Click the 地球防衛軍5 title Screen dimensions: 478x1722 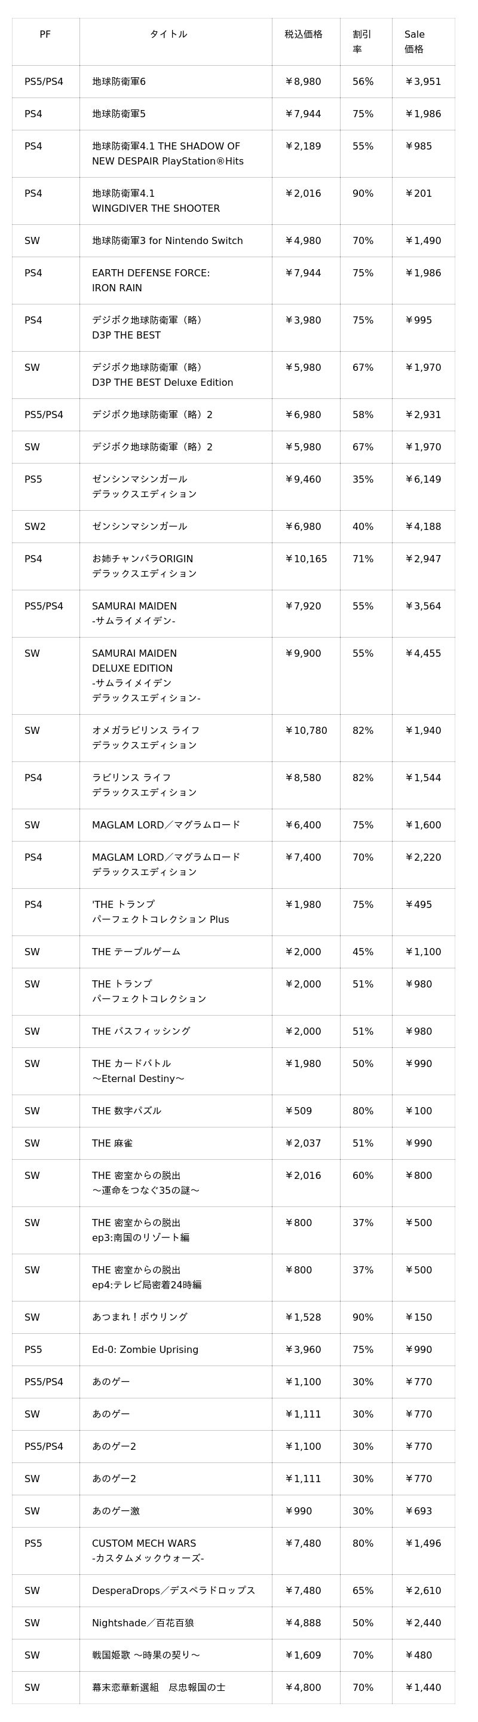pos(119,114)
